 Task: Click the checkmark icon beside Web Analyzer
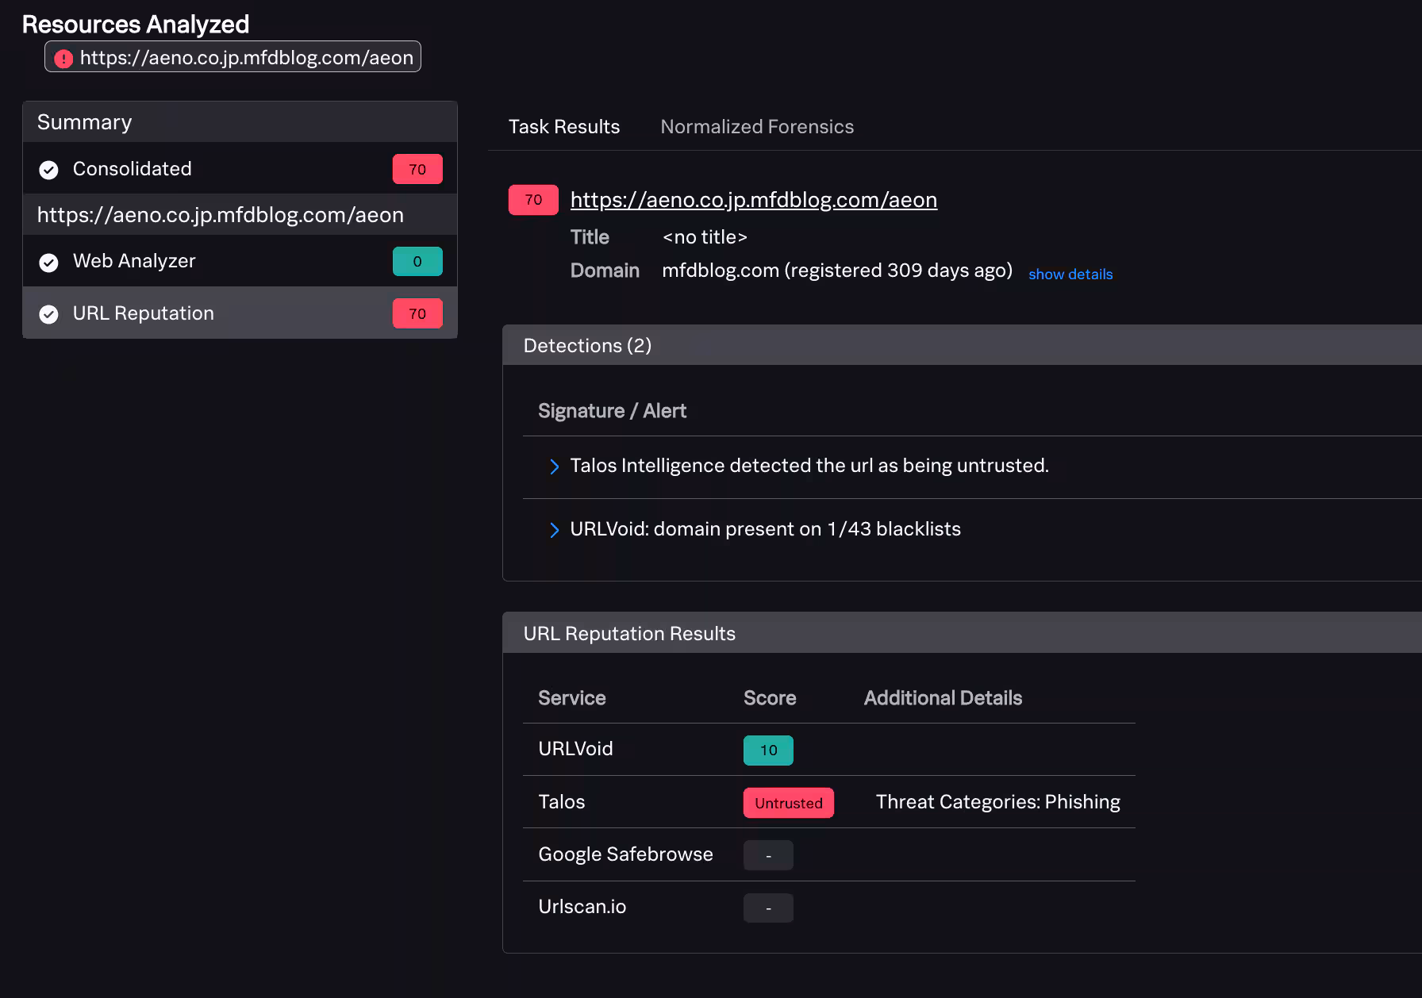48,262
